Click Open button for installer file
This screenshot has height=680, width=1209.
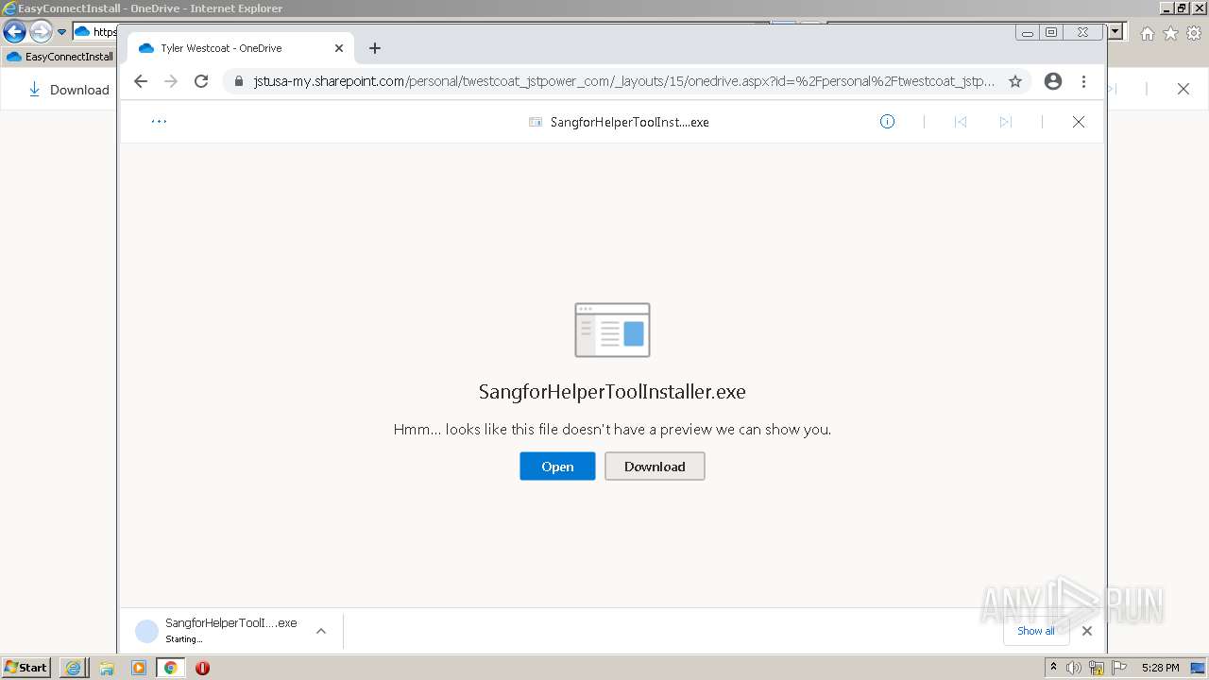[x=557, y=467]
